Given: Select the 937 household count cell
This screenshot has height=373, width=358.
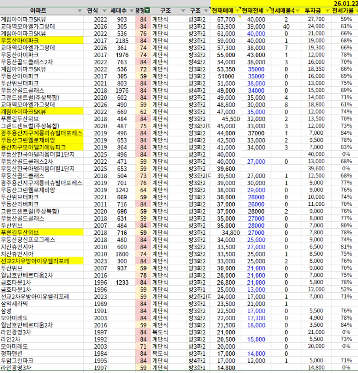Looking at the screenshot, I should click(x=122, y=268).
